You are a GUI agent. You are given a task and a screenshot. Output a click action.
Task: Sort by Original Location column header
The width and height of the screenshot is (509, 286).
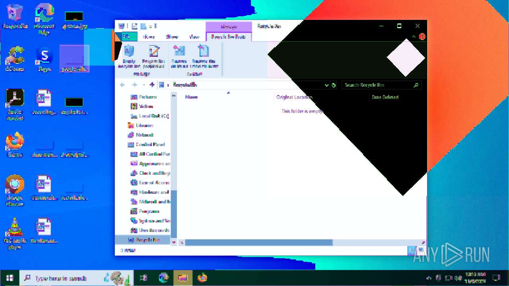click(294, 97)
